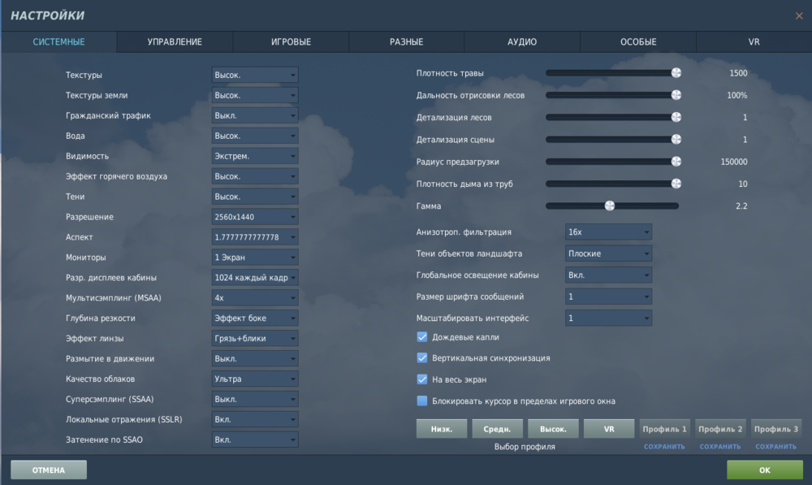
Task: Apply the Низк. preset
Action: tap(442, 429)
